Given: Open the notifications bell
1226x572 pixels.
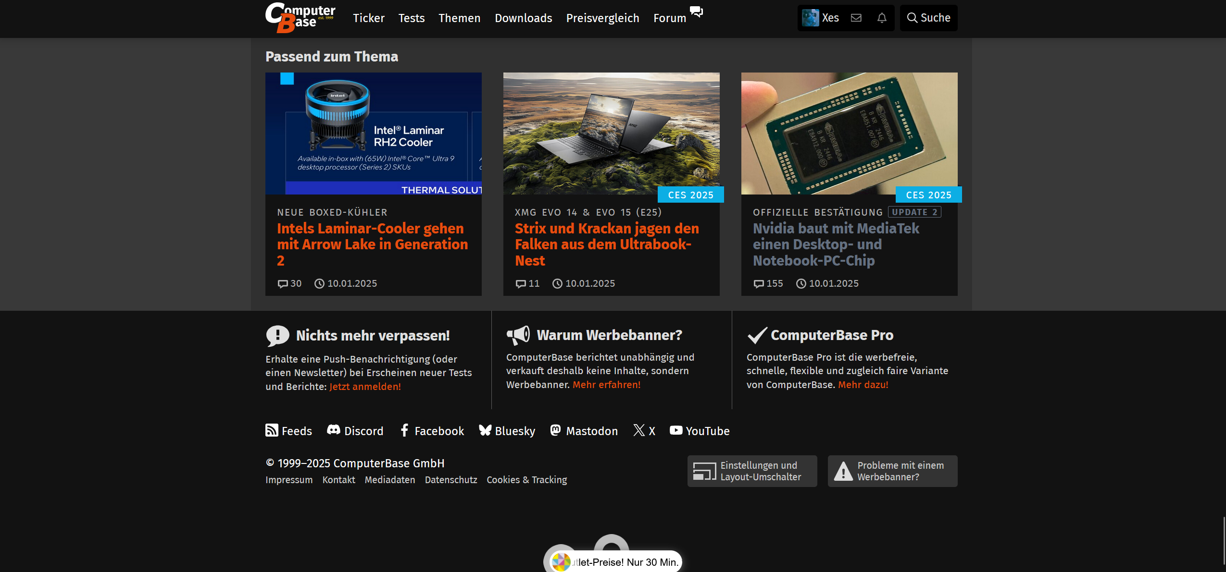Looking at the screenshot, I should point(882,18).
